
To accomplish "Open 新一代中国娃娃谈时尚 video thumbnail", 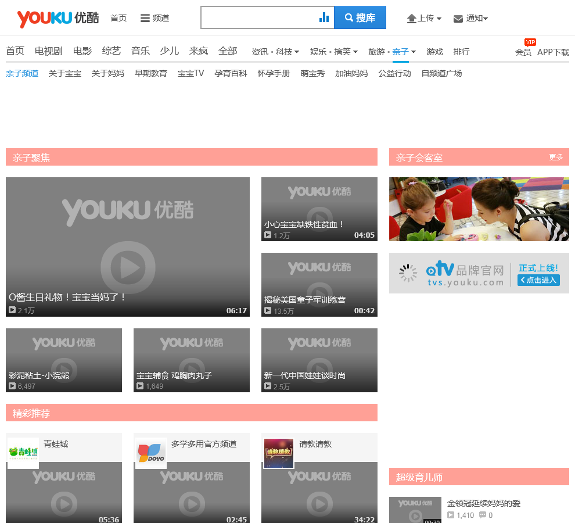I will pos(319,360).
